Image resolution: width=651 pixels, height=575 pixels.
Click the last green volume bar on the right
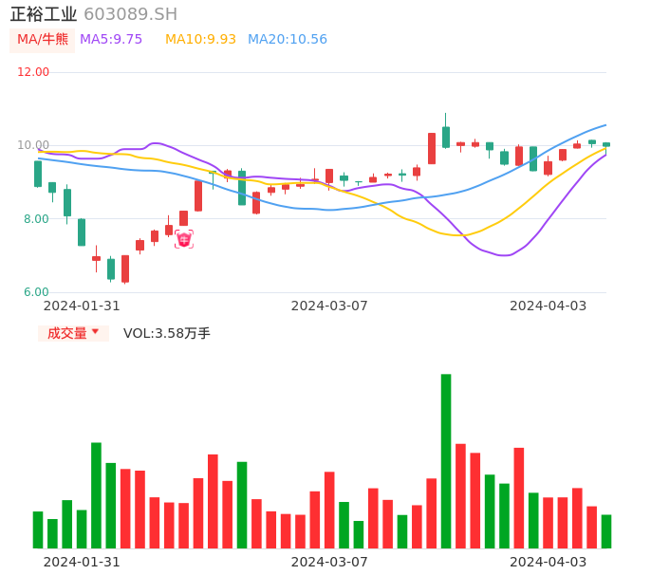(606, 531)
